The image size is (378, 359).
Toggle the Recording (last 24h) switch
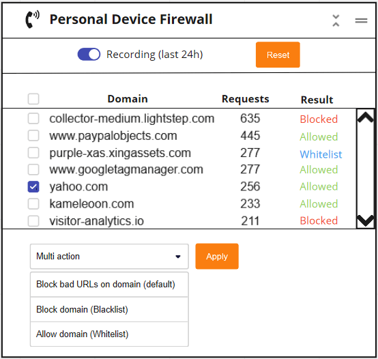pos(89,54)
